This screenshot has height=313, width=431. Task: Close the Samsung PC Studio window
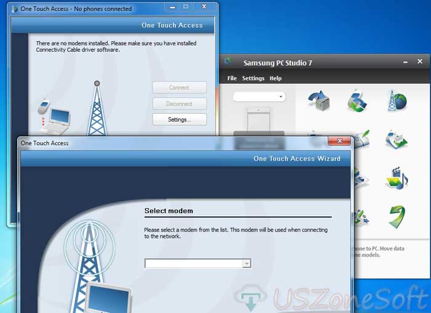[x=420, y=62]
